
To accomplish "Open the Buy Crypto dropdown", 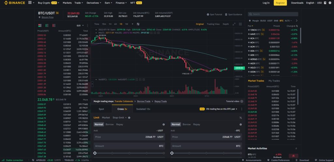I will 49,3.
